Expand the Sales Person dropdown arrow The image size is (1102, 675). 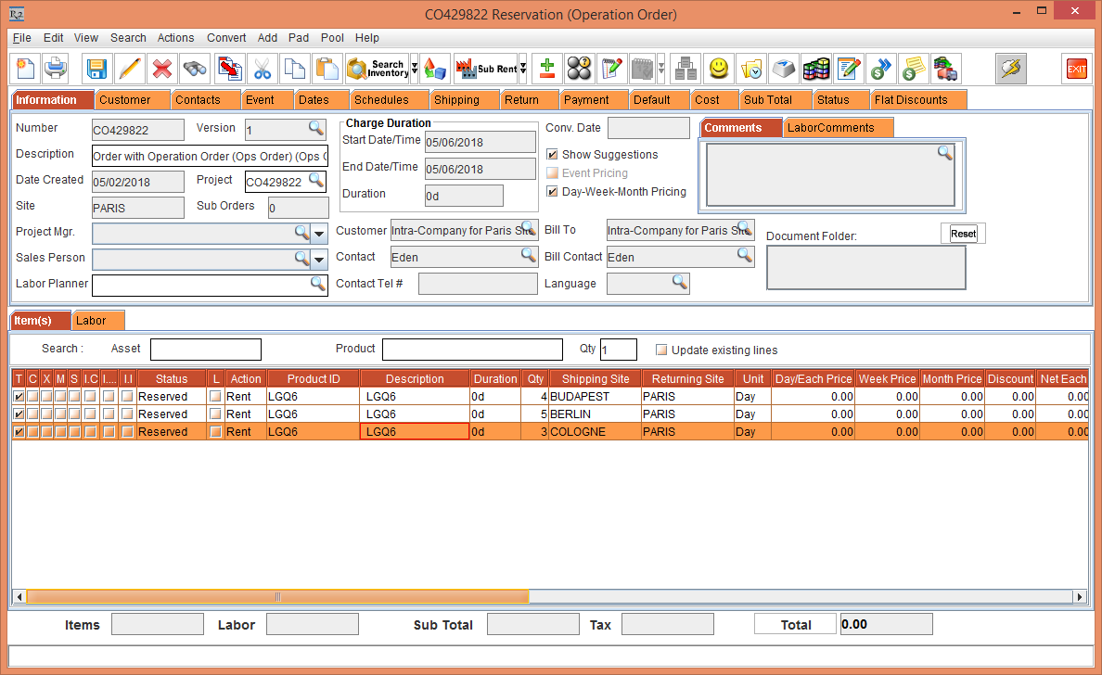[319, 259]
